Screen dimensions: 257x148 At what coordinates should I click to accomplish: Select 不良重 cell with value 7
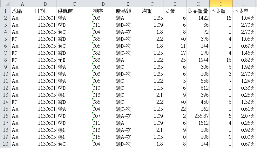tap(221, 81)
